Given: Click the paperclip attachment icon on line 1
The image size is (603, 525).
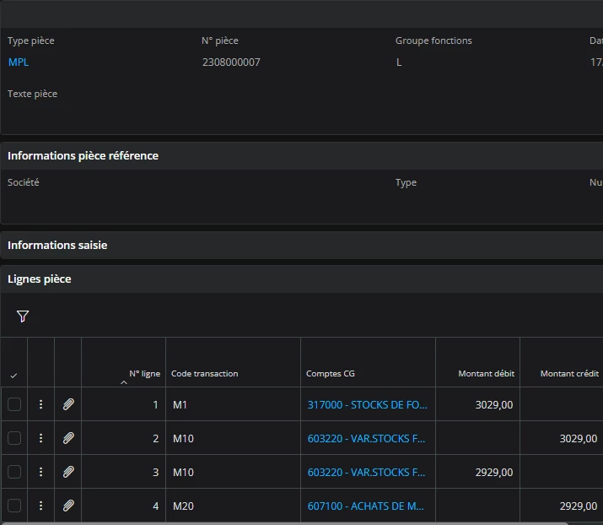Looking at the screenshot, I should pos(68,404).
